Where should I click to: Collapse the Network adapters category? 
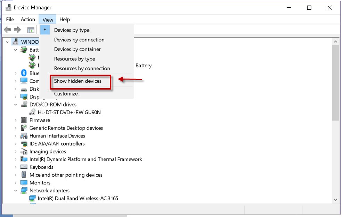[16, 191]
